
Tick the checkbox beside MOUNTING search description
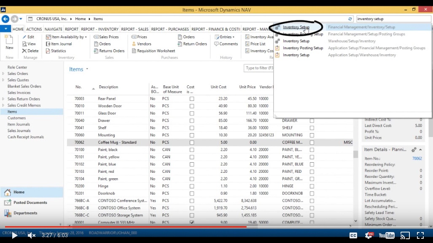[x=312, y=135]
